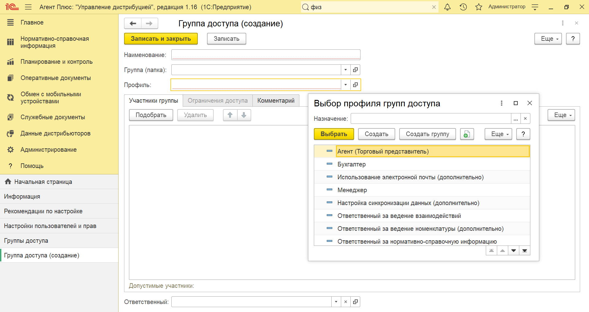Click Записать и закрыть button
This screenshot has height=312, width=589.
pyautogui.click(x=161, y=39)
